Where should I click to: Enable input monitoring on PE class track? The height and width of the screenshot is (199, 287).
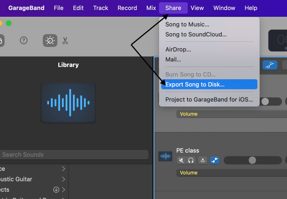[x=203, y=160]
